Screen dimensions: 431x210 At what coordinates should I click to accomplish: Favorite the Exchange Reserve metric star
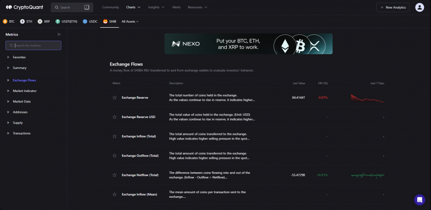(114, 97)
